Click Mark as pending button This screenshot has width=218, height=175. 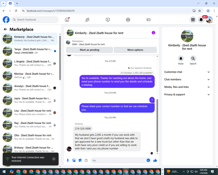(x=89, y=50)
